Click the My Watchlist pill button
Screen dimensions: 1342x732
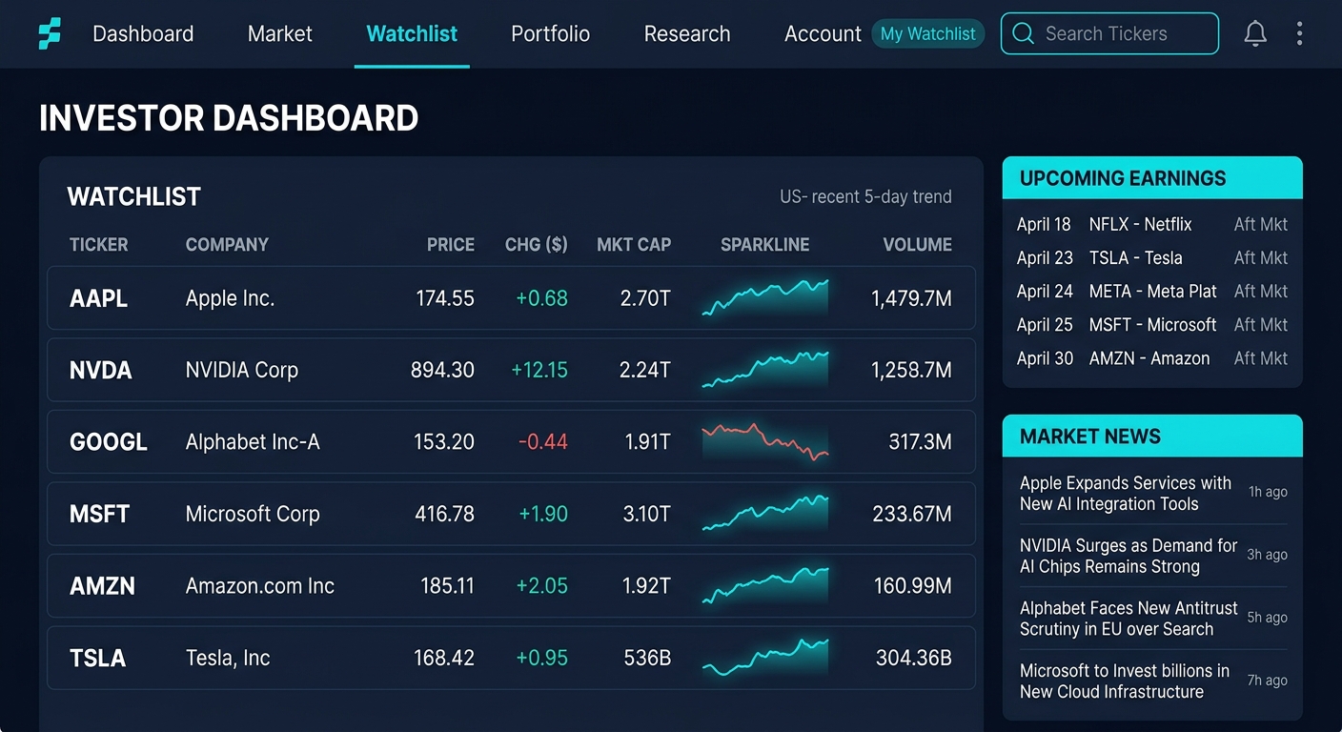pyautogui.click(x=927, y=34)
